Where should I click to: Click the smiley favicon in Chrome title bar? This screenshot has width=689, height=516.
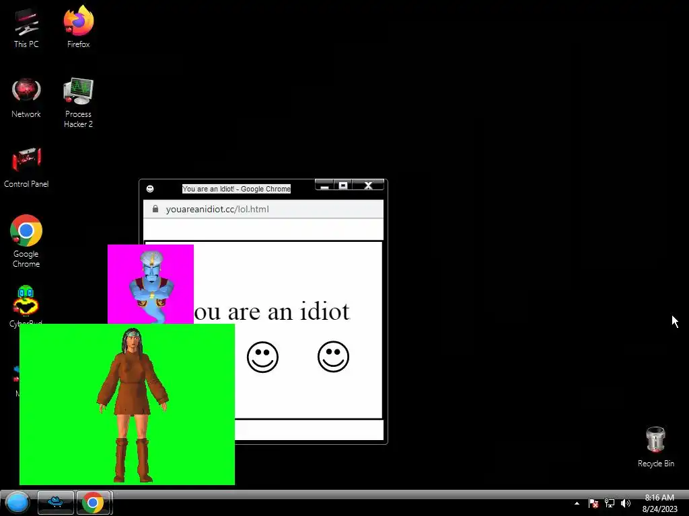[150, 189]
